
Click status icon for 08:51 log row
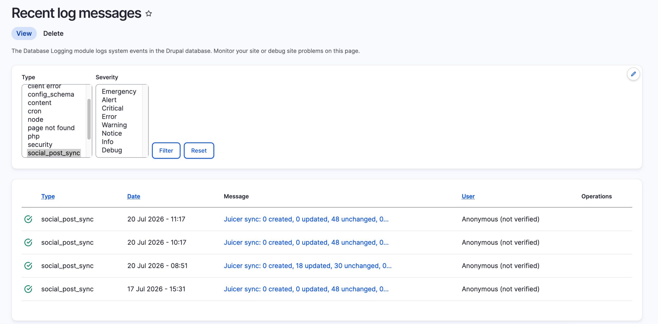[28, 266]
